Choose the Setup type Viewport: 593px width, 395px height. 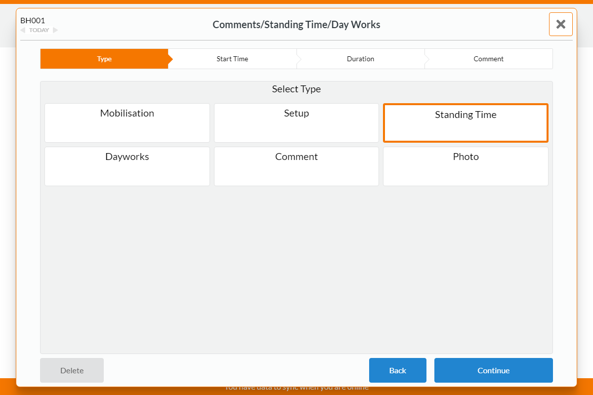point(296,123)
